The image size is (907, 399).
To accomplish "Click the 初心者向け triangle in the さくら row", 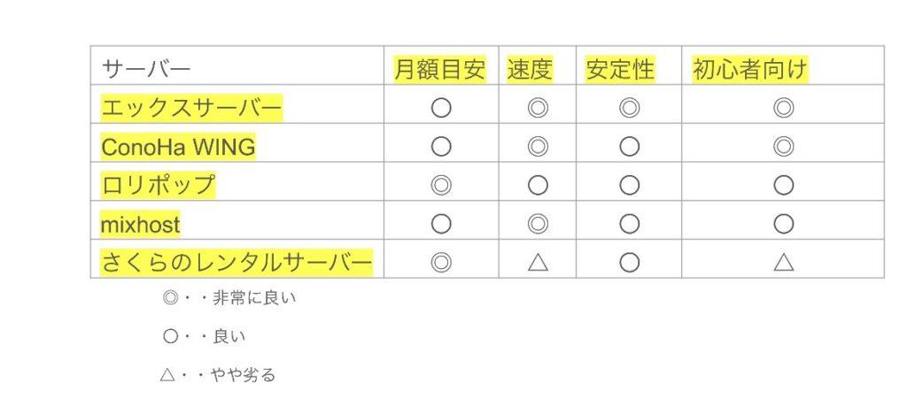I will [783, 263].
